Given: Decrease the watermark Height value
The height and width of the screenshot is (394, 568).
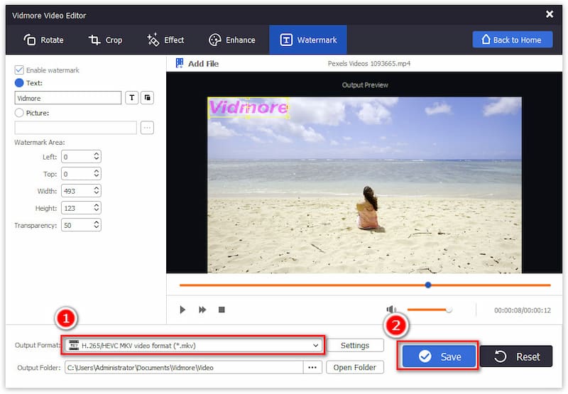Looking at the screenshot, I should (x=97, y=211).
